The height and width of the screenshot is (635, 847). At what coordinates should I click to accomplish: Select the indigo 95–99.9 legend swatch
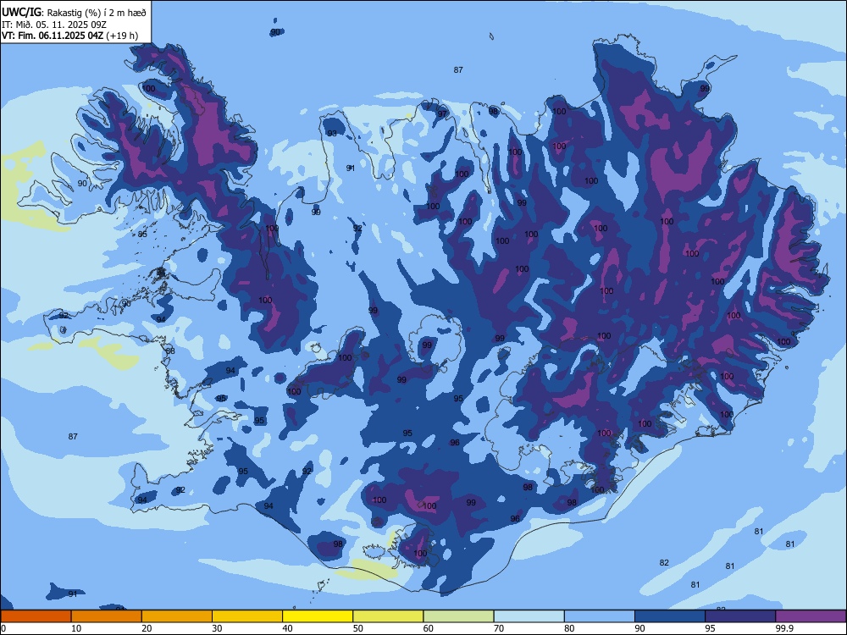point(740,616)
